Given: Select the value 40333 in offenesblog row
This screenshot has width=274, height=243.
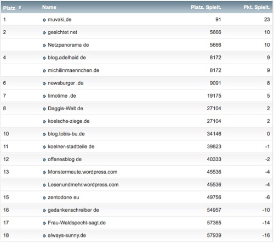Looking at the screenshot, I should (214, 159).
